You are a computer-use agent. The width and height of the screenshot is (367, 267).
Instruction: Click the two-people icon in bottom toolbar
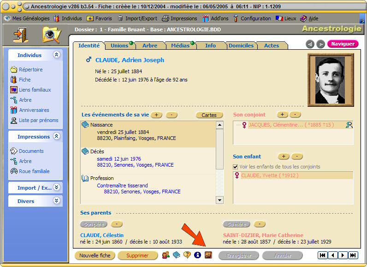coord(166,255)
